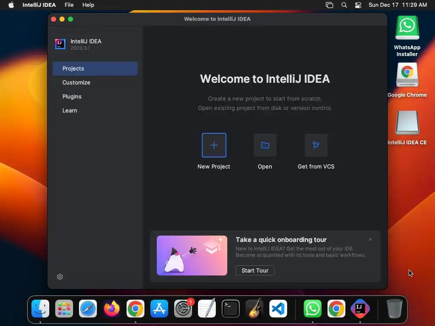The image size is (435, 326).
Task: Click the screen mirroring menu bar icon
Action: pos(329,5)
